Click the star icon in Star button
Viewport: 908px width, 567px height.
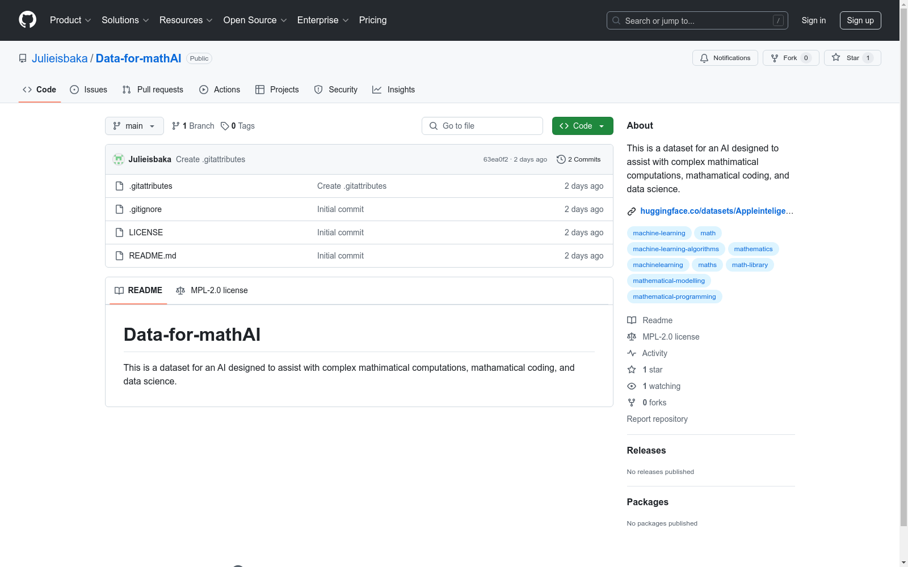pyautogui.click(x=836, y=57)
